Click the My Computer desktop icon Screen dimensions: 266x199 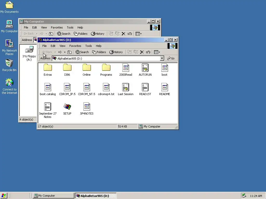coord(10,26)
